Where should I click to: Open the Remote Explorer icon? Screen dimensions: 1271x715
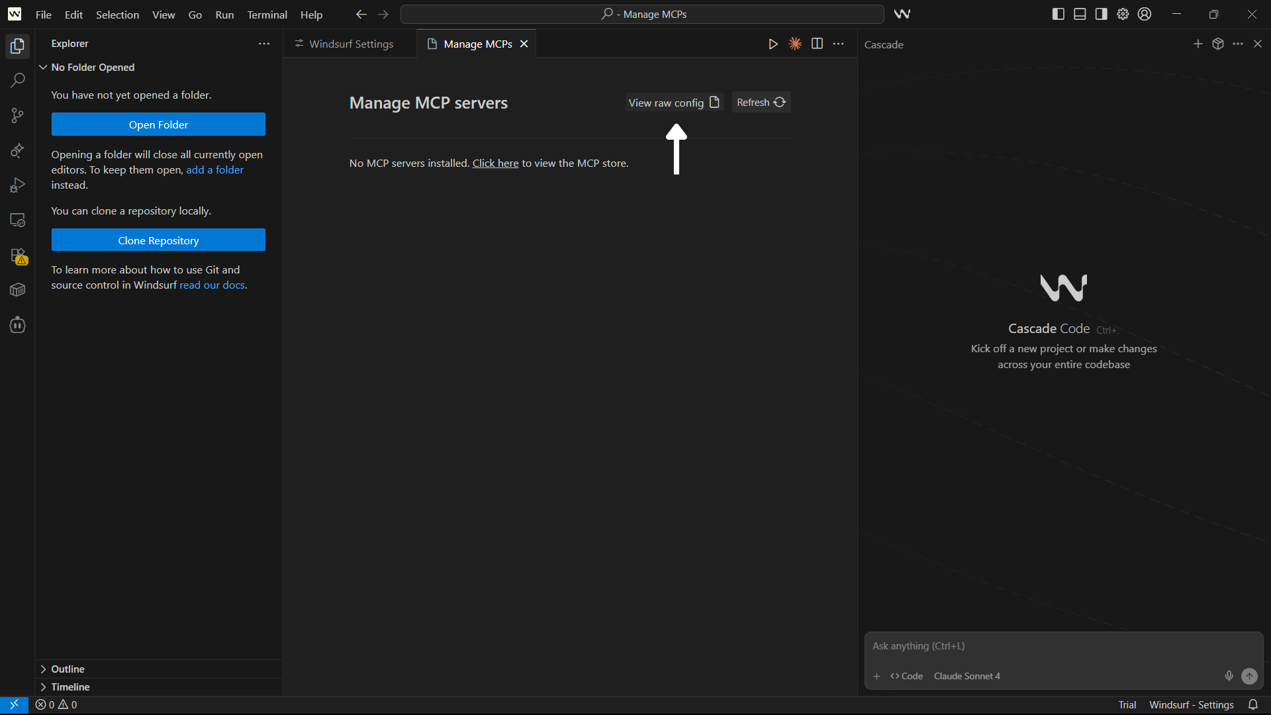click(x=17, y=220)
